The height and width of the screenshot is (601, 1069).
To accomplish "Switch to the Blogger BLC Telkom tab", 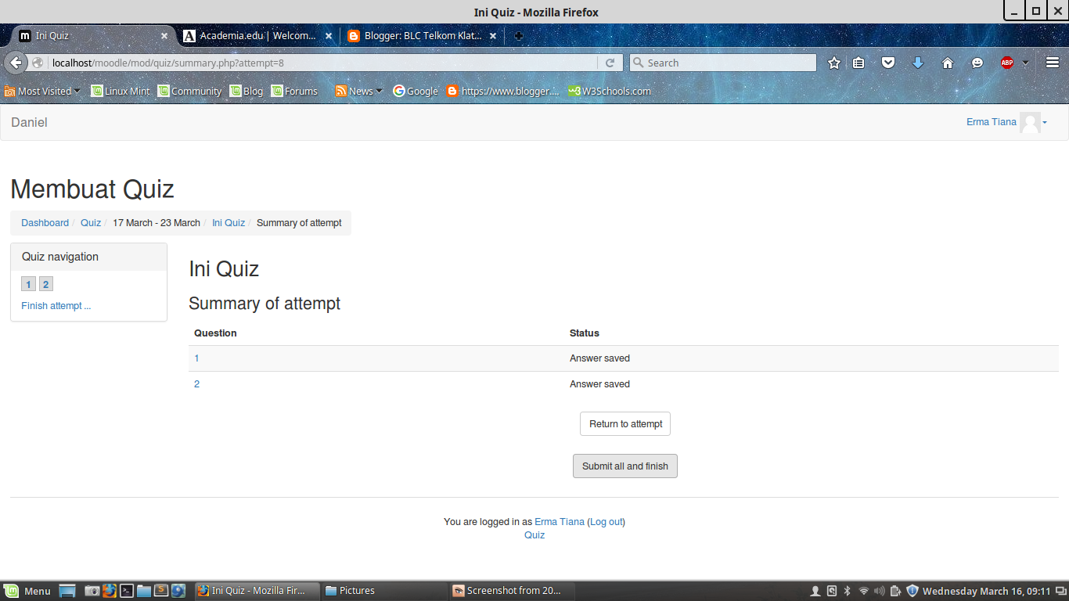I will tap(423, 36).
